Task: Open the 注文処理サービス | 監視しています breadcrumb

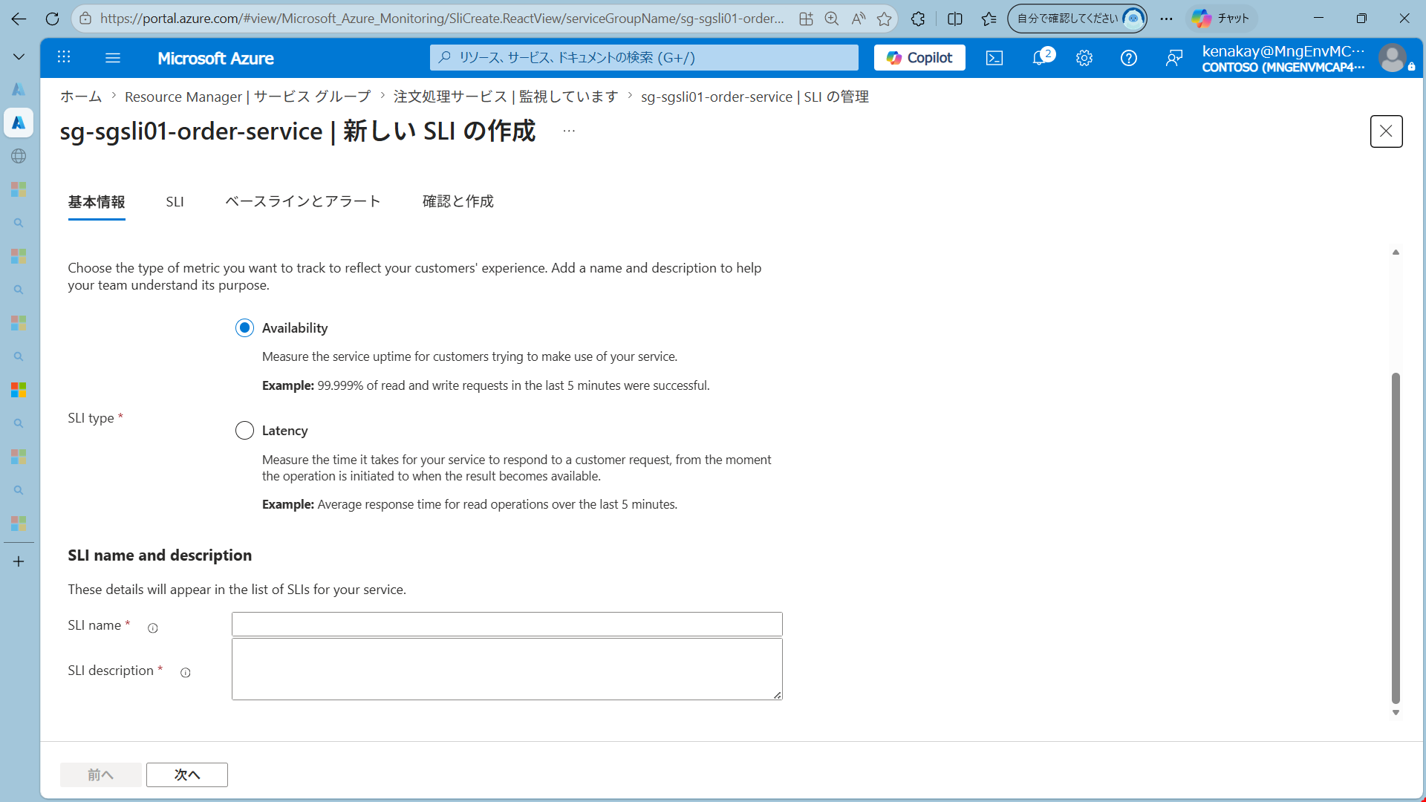Action: [506, 97]
